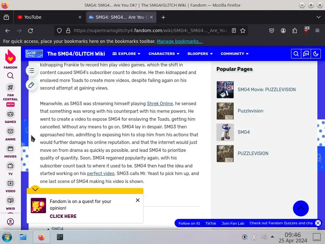Click the site security padlock icon
Image resolution: width=325 pixels, height=244 pixels.
pyautogui.click(x=68, y=31)
